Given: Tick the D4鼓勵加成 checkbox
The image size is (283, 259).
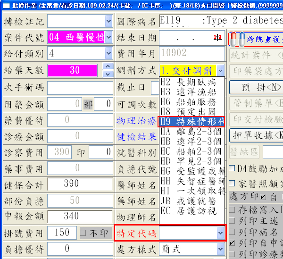Looking at the screenshot, I should pyautogui.click(x=232, y=168).
